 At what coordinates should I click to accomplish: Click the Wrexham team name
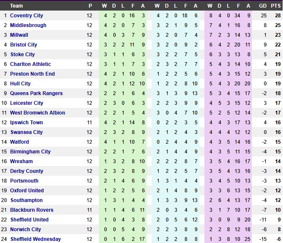pyautogui.click(x=21, y=161)
